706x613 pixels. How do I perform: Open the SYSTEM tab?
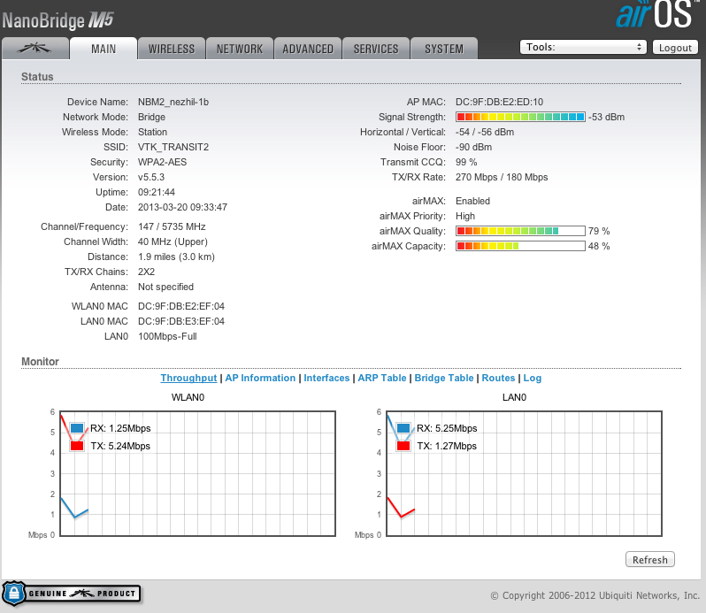pos(444,49)
